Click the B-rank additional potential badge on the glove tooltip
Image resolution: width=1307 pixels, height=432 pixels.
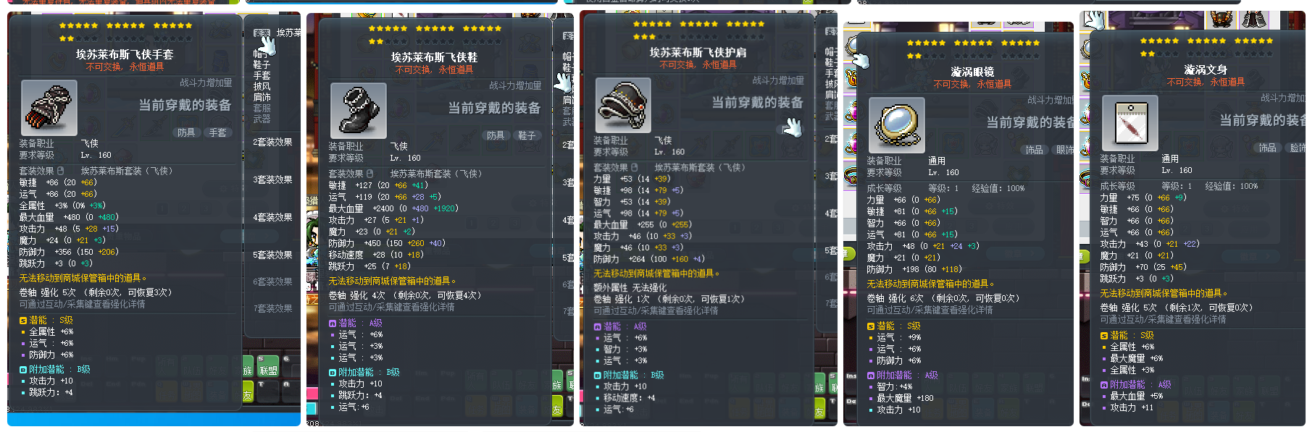click(23, 369)
